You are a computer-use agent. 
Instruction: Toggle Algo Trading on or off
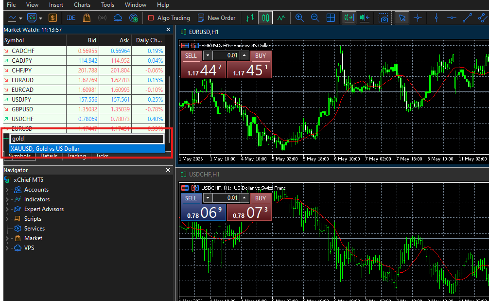tap(169, 18)
